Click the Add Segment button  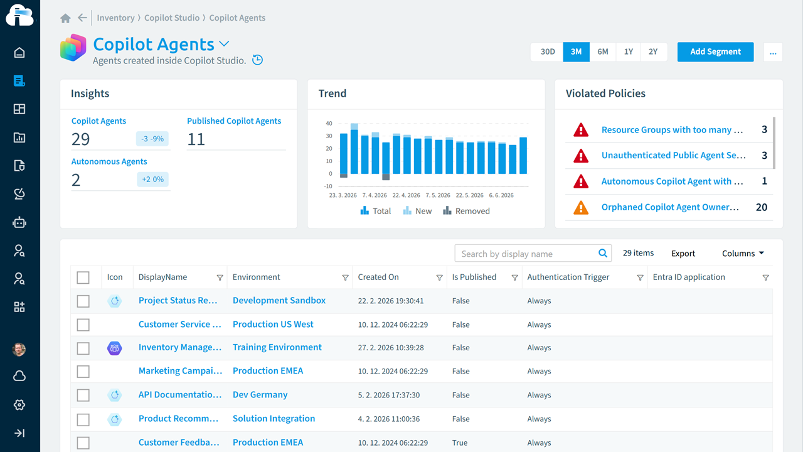pos(715,52)
